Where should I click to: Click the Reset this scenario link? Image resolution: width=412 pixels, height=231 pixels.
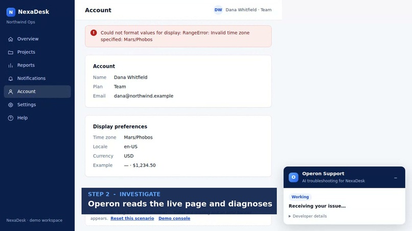tap(132, 218)
